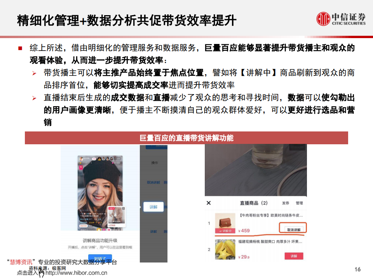Click the dimmed lower 讲解 link in overlay

coord(153,231)
